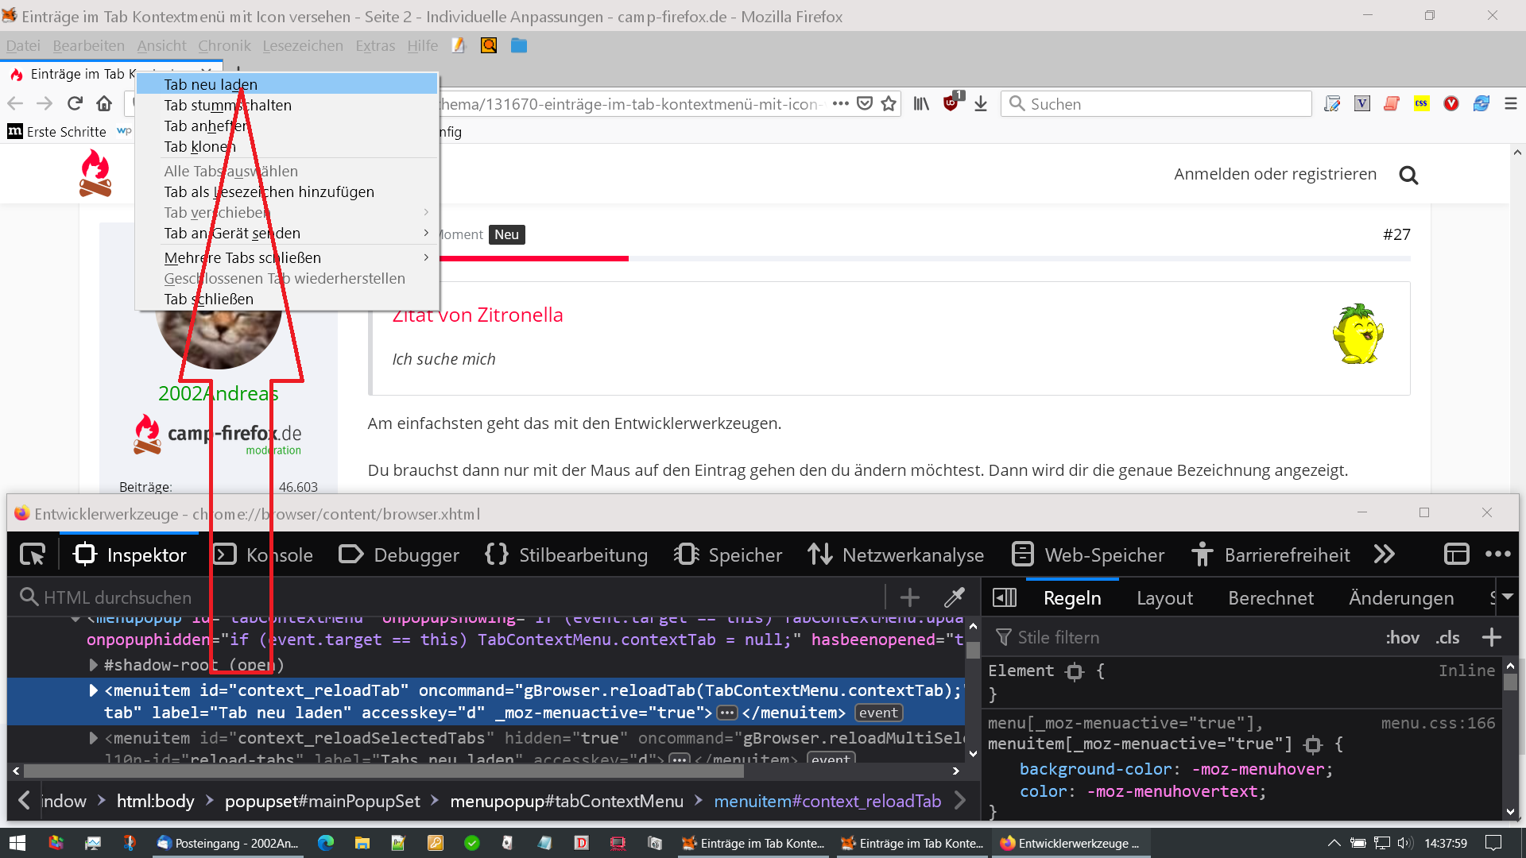Click the eyedropper color picker icon
This screenshot has width=1526, height=858.
coord(954,597)
